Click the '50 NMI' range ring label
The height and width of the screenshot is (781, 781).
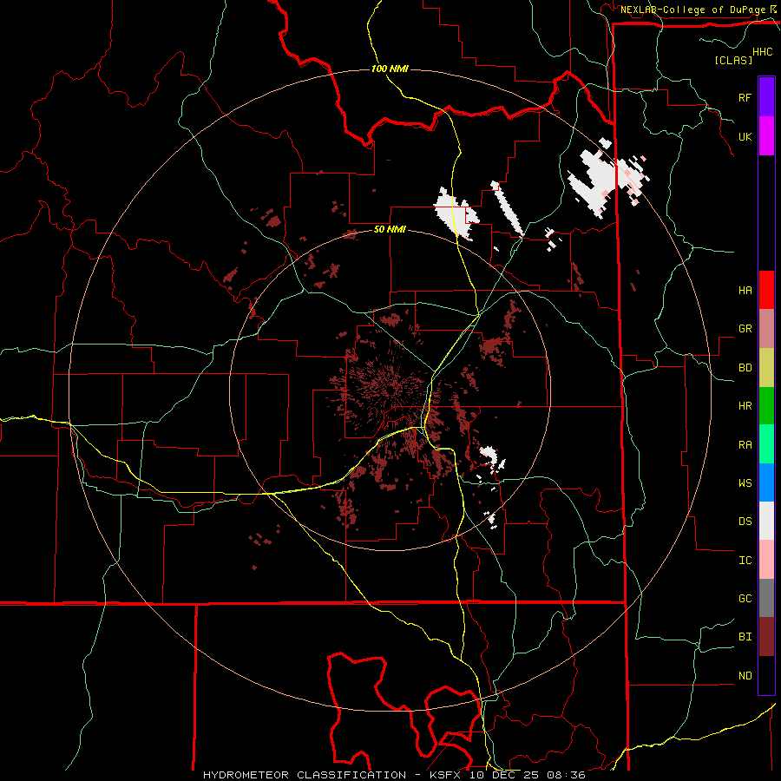point(390,229)
